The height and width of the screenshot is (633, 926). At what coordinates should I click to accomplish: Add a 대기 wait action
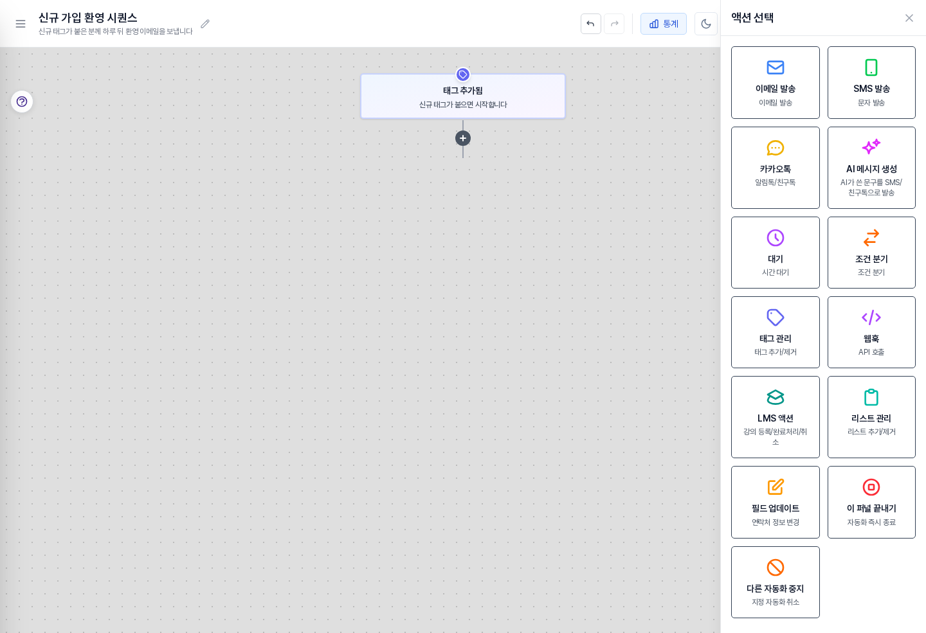point(776,253)
